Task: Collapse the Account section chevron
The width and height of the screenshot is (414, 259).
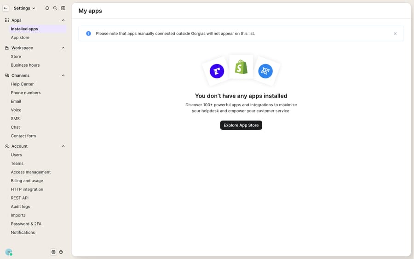Action: point(63,146)
